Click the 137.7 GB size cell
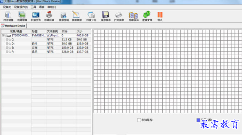 [83, 52]
